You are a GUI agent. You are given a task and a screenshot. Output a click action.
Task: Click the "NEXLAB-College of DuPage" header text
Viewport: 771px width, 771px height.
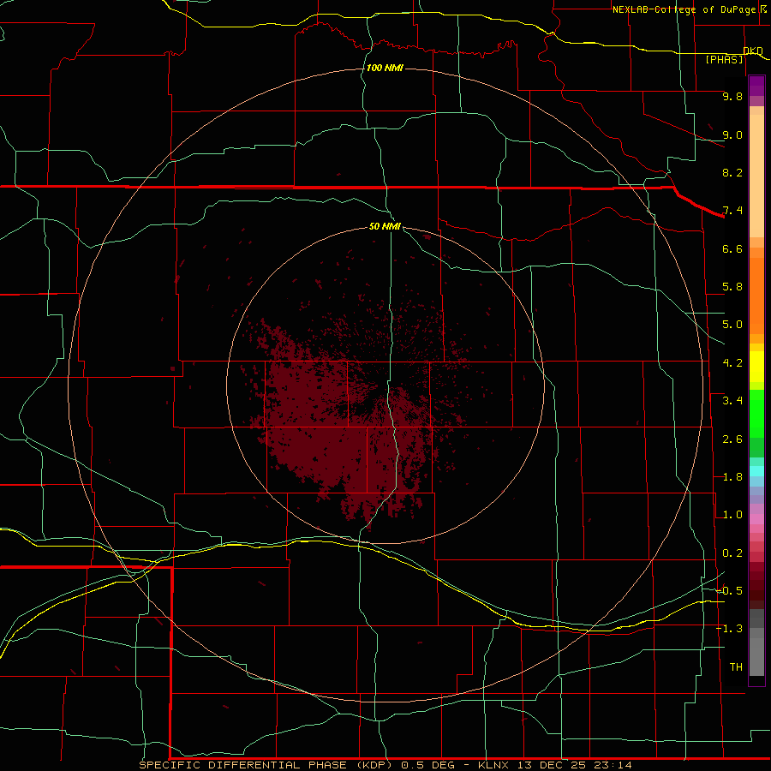tap(684, 9)
